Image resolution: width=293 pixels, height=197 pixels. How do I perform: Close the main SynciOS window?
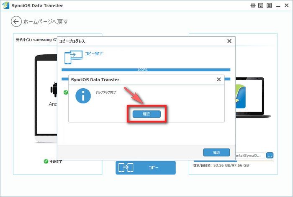[286, 5]
